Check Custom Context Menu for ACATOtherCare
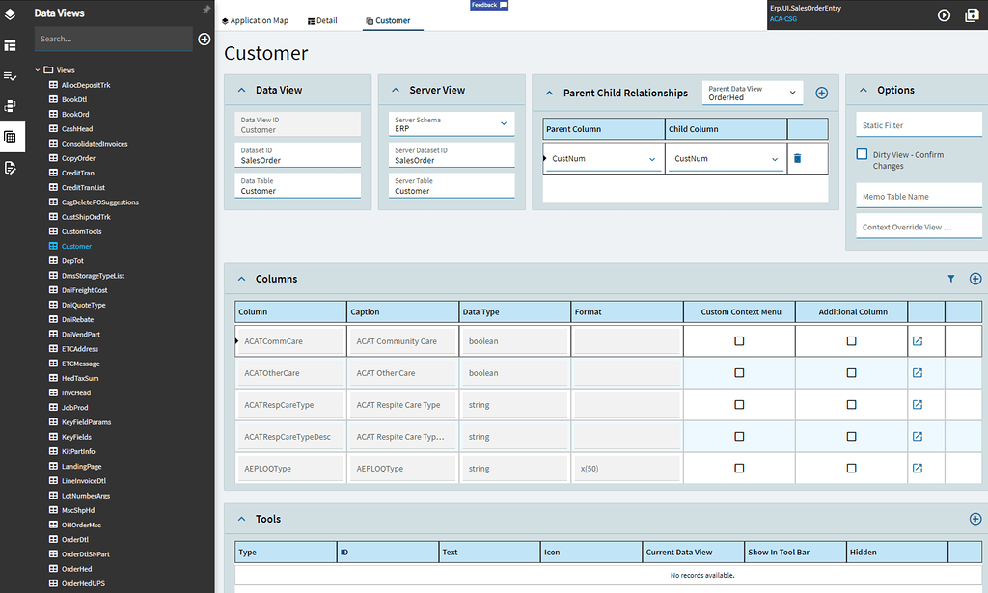Viewport: 988px width, 593px height. pos(740,373)
